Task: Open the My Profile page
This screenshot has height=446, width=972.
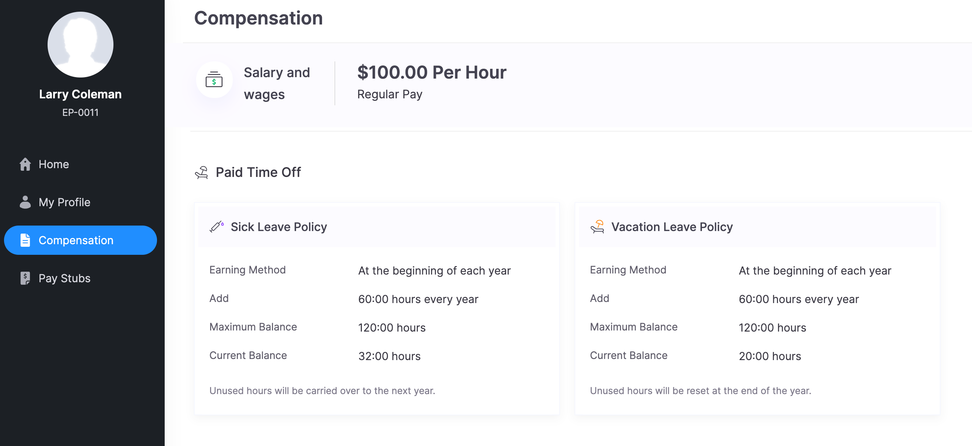Action: click(x=64, y=202)
